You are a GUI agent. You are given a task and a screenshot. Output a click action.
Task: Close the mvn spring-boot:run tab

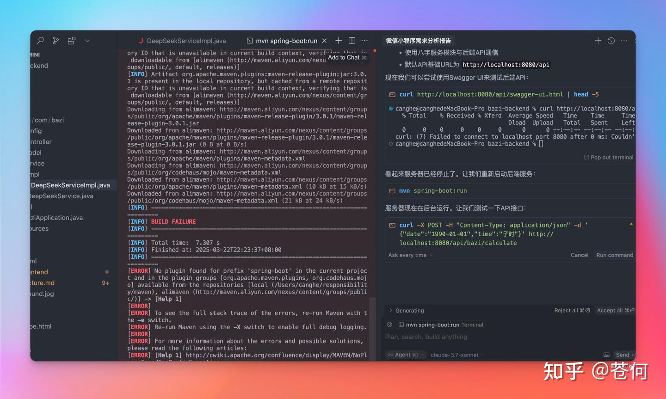click(324, 41)
